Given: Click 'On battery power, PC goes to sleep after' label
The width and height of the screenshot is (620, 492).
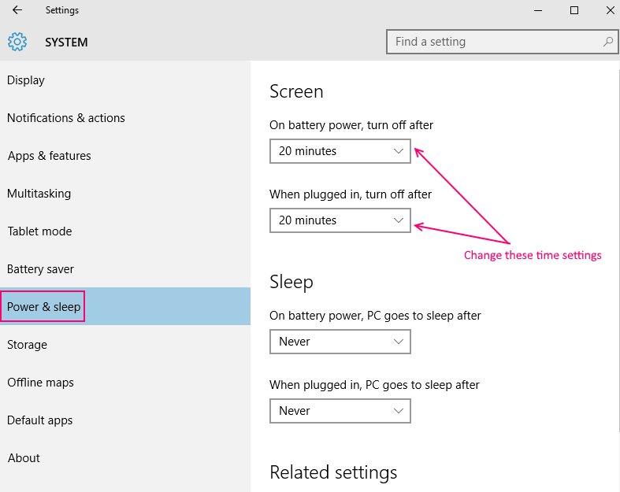Looking at the screenshot, I should coord(375,316).
